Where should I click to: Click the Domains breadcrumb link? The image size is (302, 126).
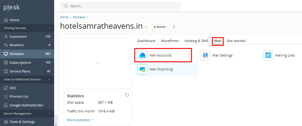pos(79,17)
